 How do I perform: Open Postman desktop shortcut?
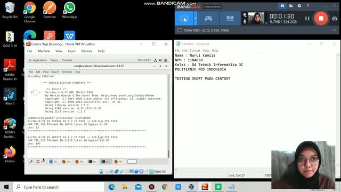(50, 10)
